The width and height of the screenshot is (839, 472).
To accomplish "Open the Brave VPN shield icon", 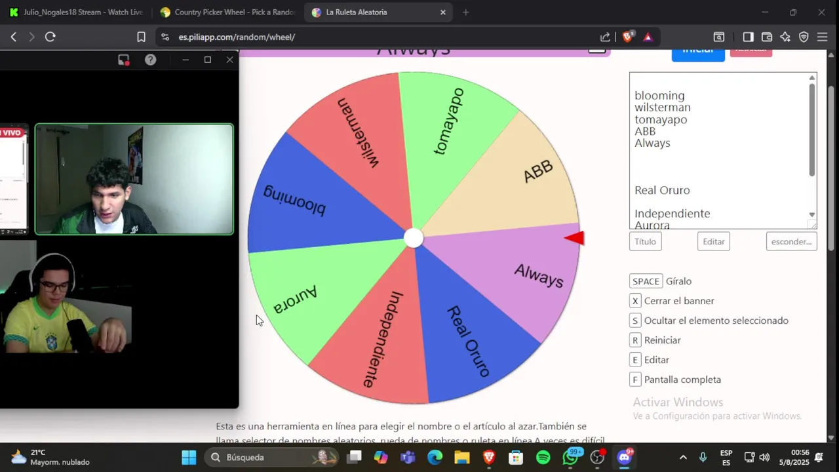I will tap(804, 37).
